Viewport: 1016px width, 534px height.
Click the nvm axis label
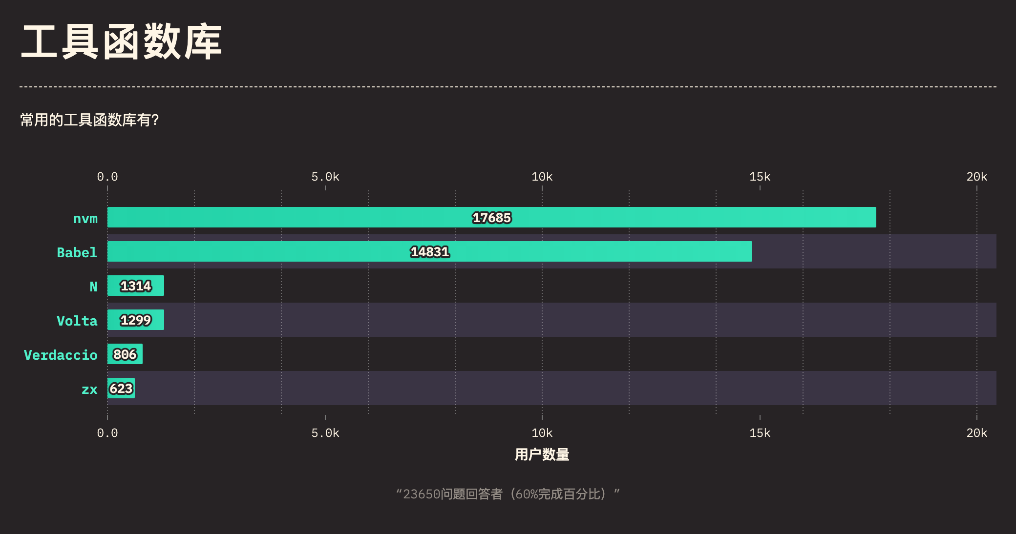[x=85, y=219]
